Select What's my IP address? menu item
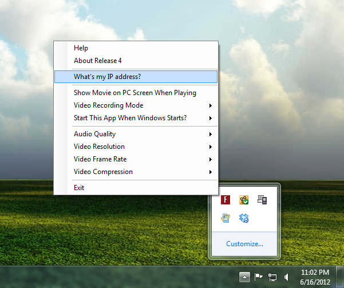The image size is (344, 288). (x=135, y=77)
